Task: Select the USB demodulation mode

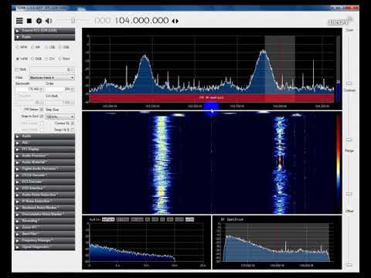Action: [64, 47]
